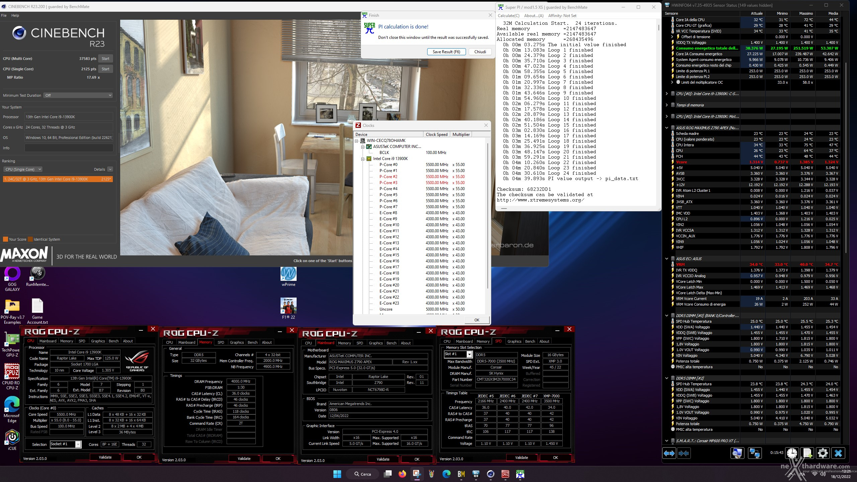Click Chiudi button in Finish dialog
Screen dimensions: 857x482
[480, 52]
